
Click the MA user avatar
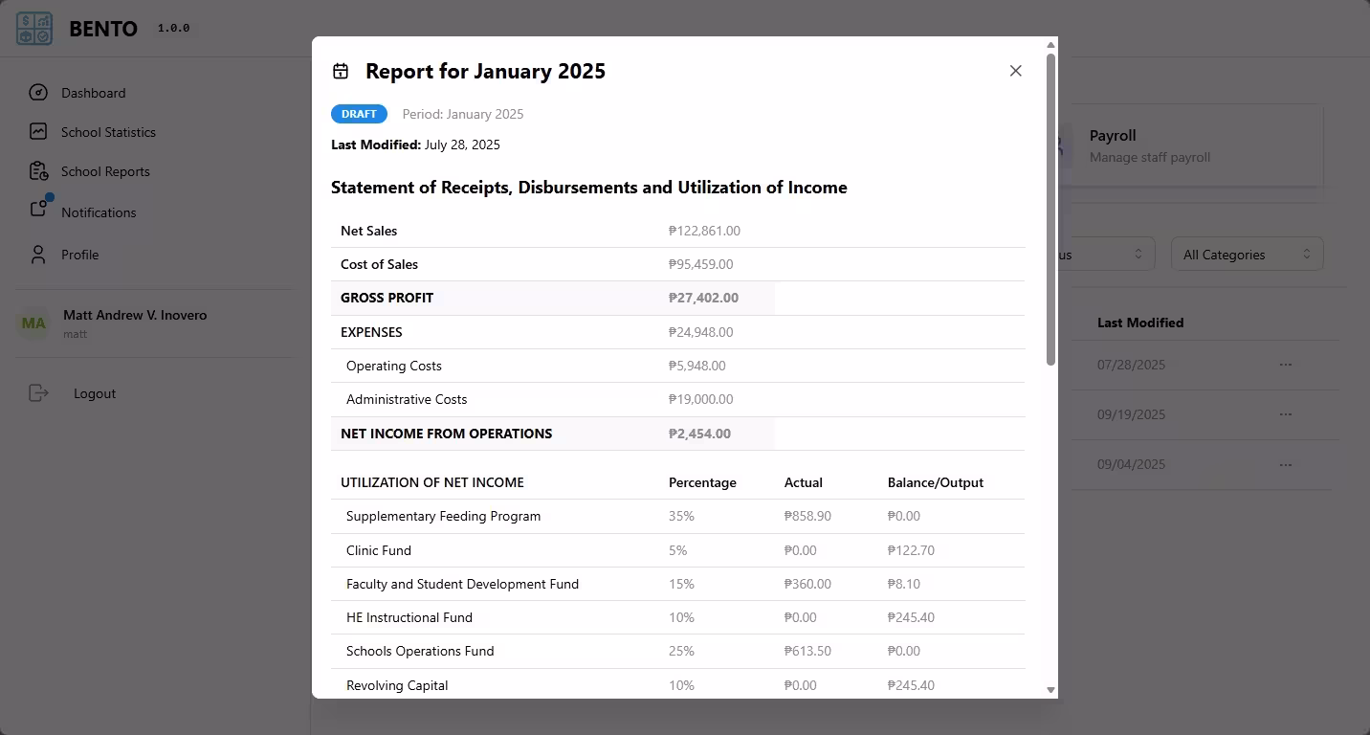click(33, 323)
